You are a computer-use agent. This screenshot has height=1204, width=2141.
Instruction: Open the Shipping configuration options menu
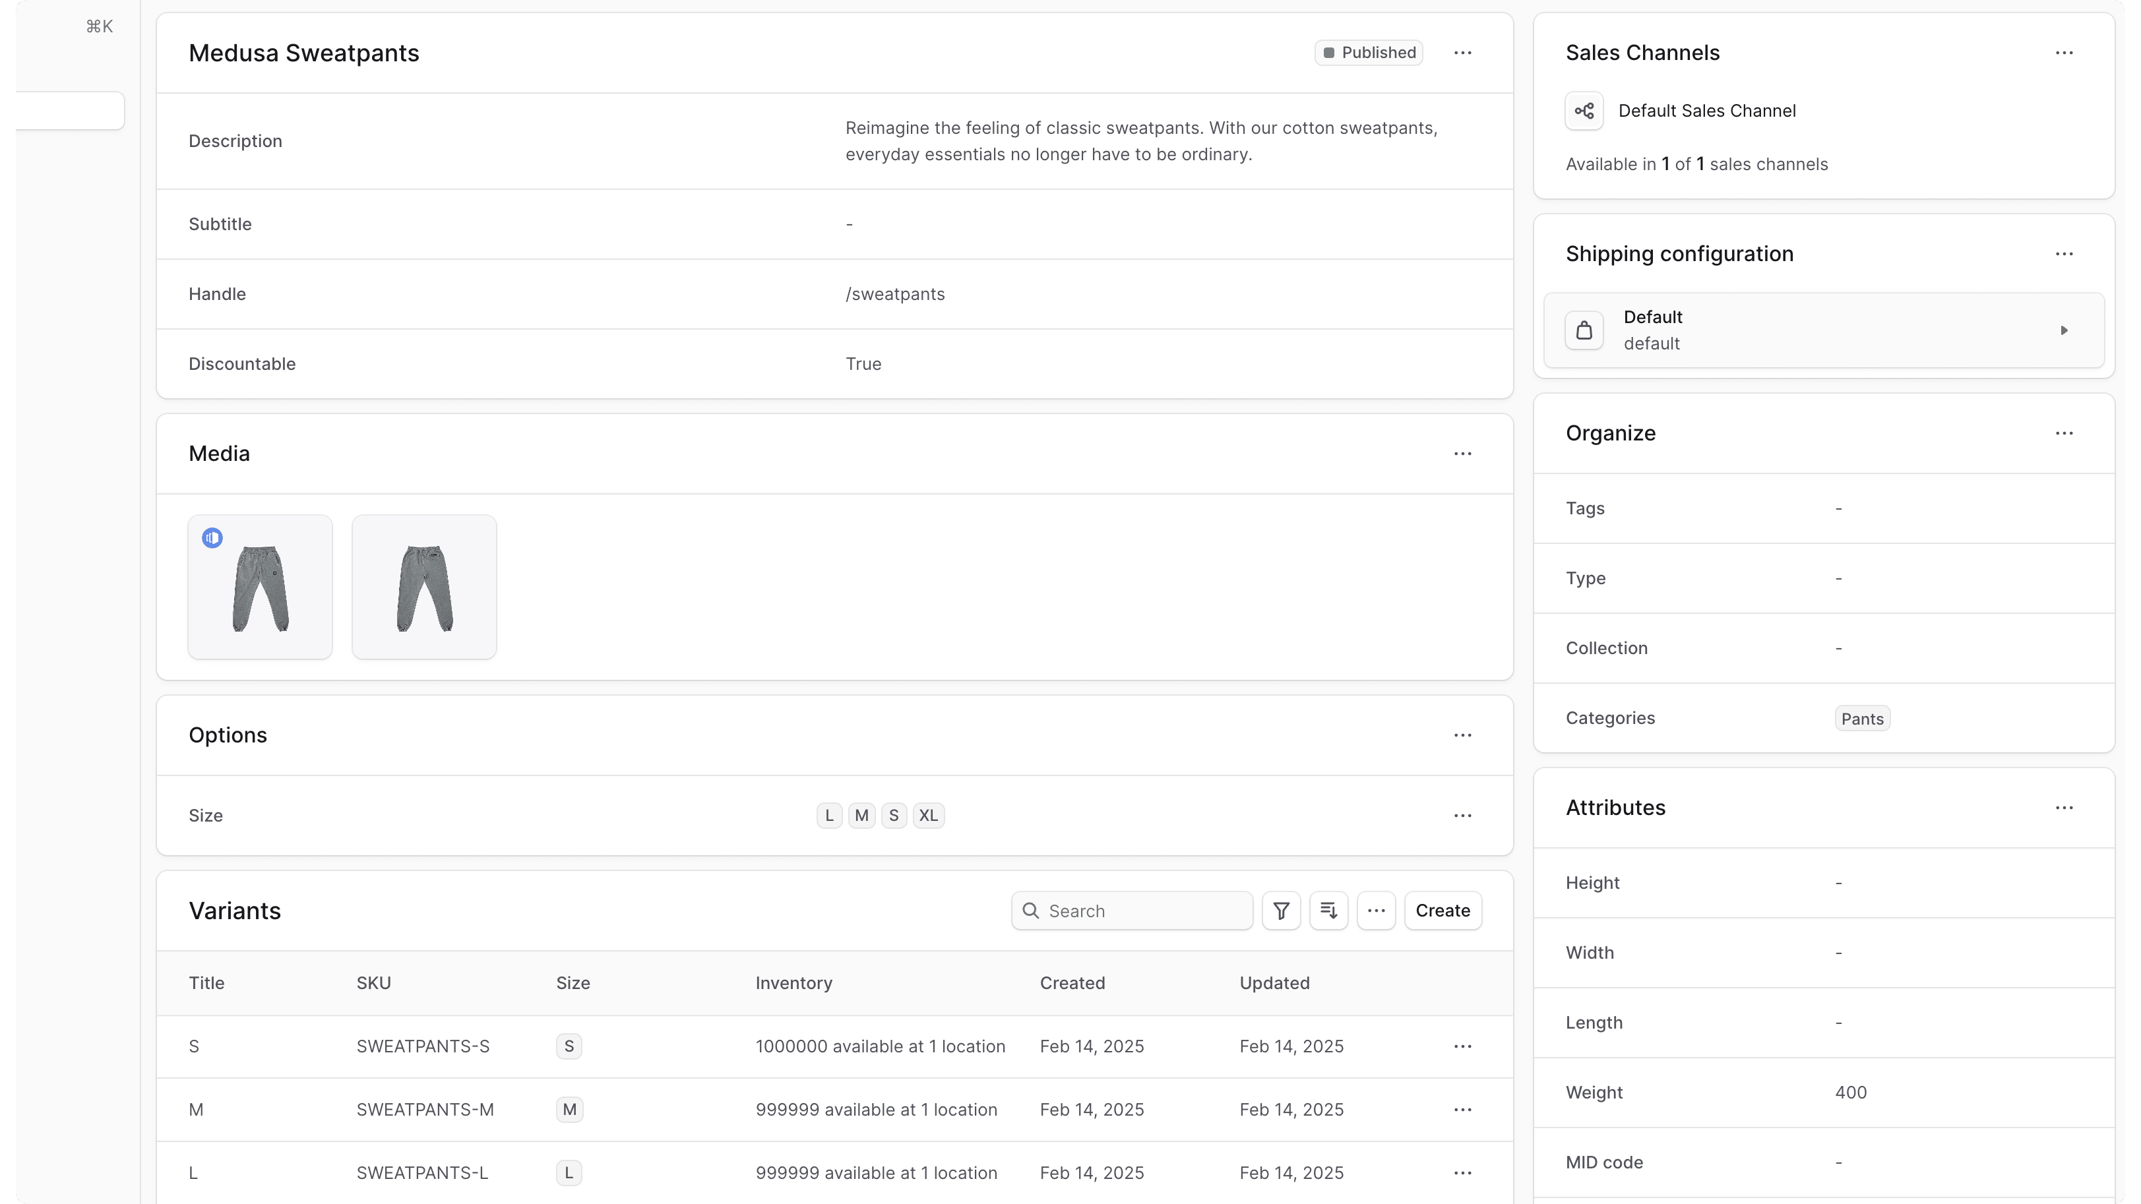click(2065, 253)
